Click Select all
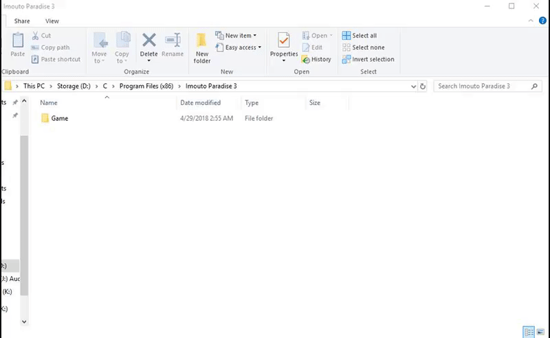Screen dimensions: 550x338 pos(359,36)
